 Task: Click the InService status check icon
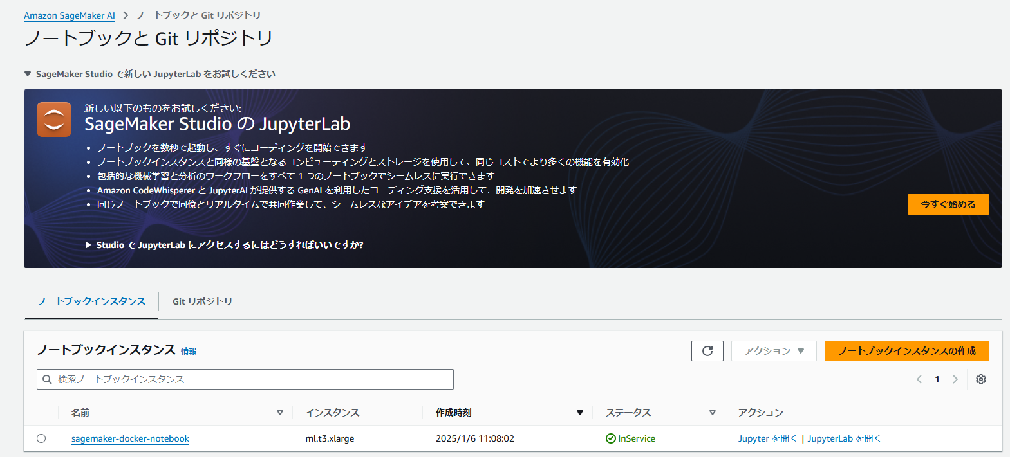(x=611, y=438)
